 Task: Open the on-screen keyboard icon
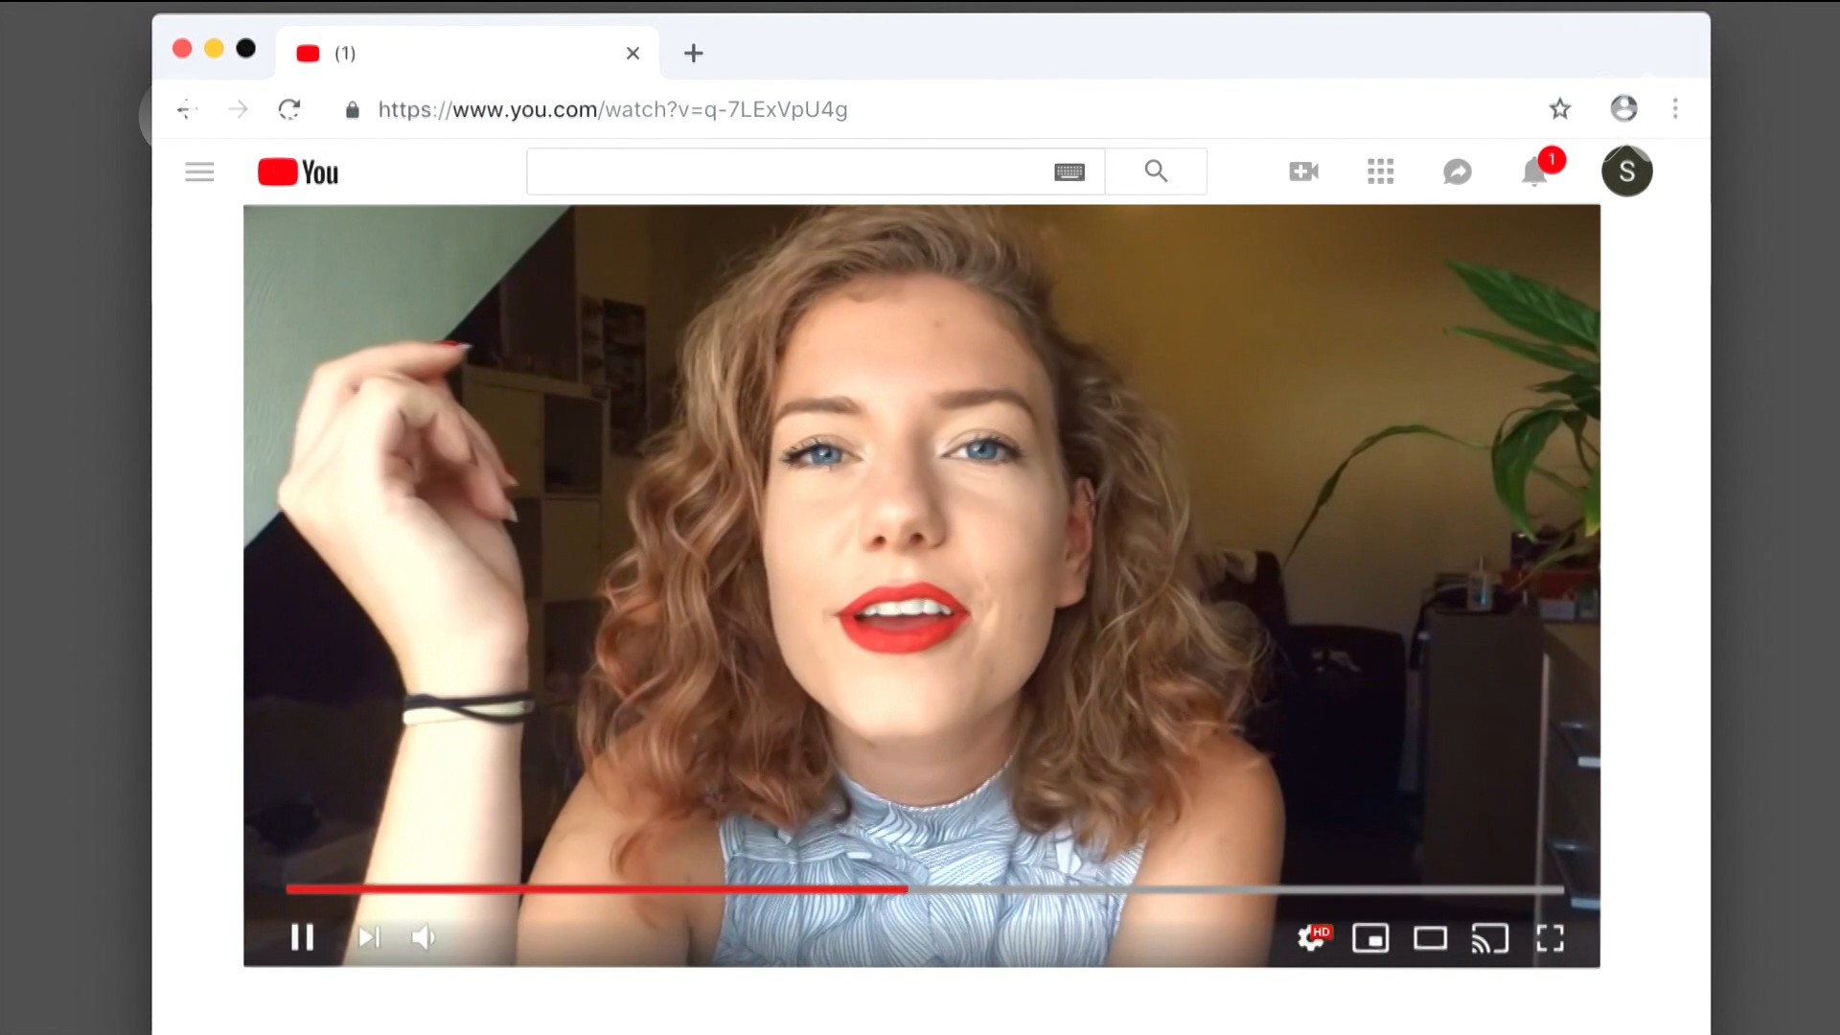point(1069,172)
